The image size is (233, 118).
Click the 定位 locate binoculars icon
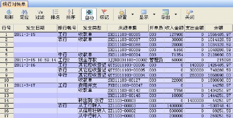point(24,12)
